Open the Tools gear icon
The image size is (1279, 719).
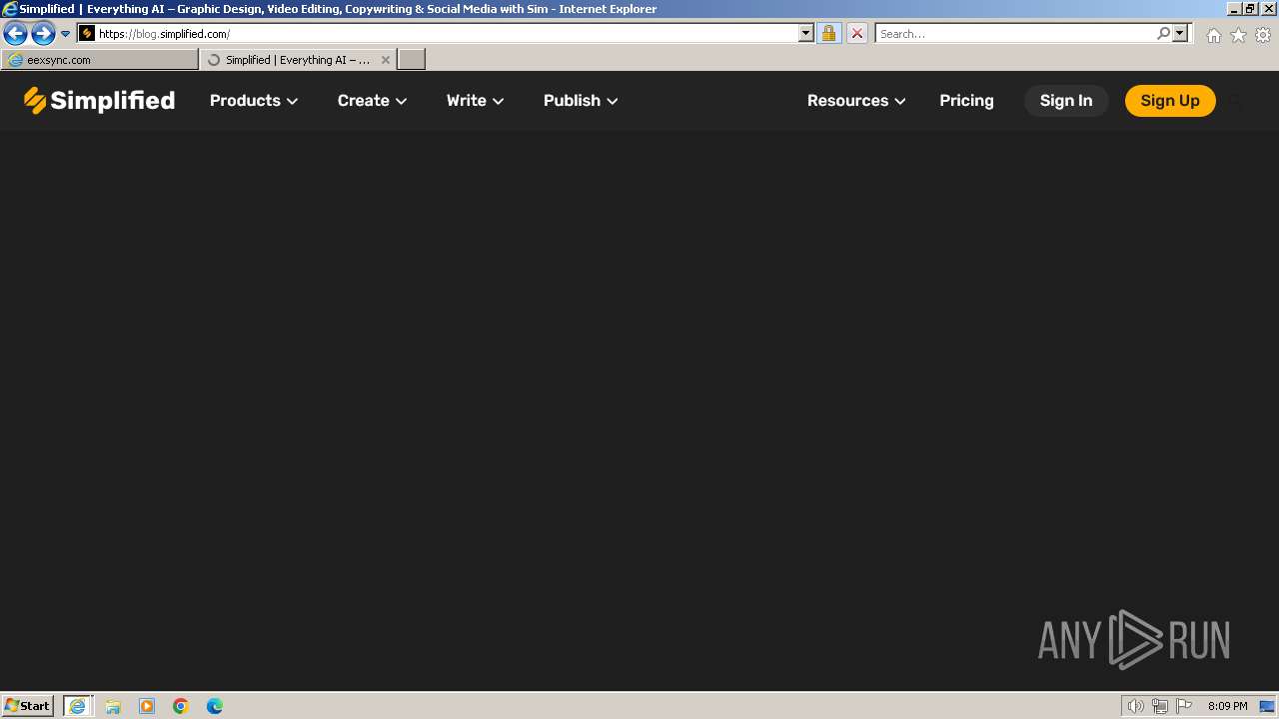(1263, 35)
